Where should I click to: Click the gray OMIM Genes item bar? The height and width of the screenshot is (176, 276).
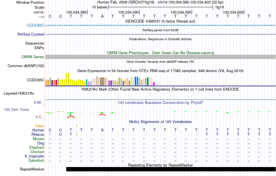pos(161,57)
